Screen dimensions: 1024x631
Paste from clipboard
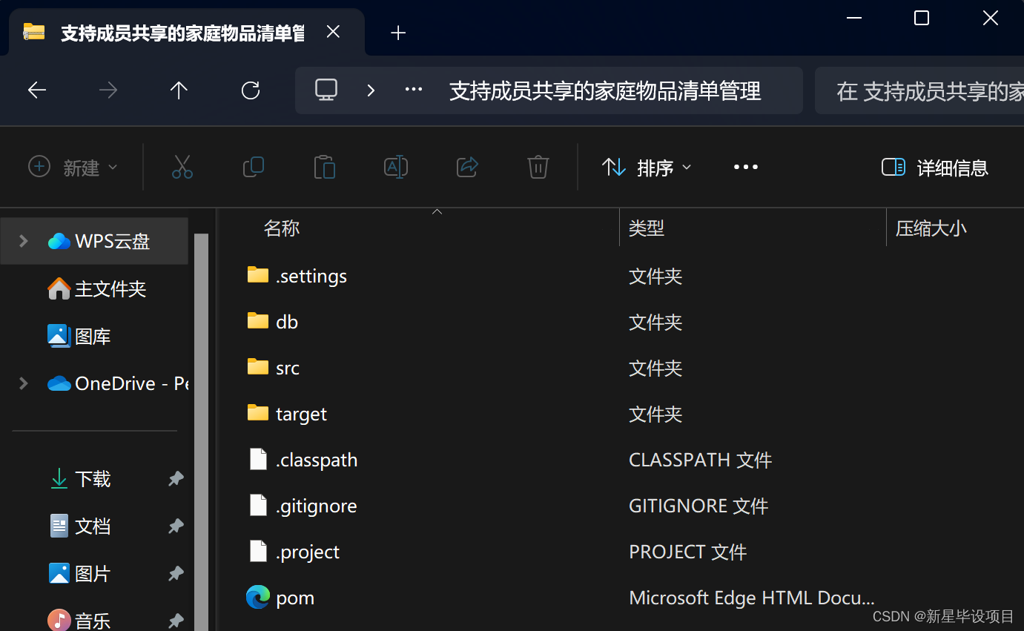point(325,167)
